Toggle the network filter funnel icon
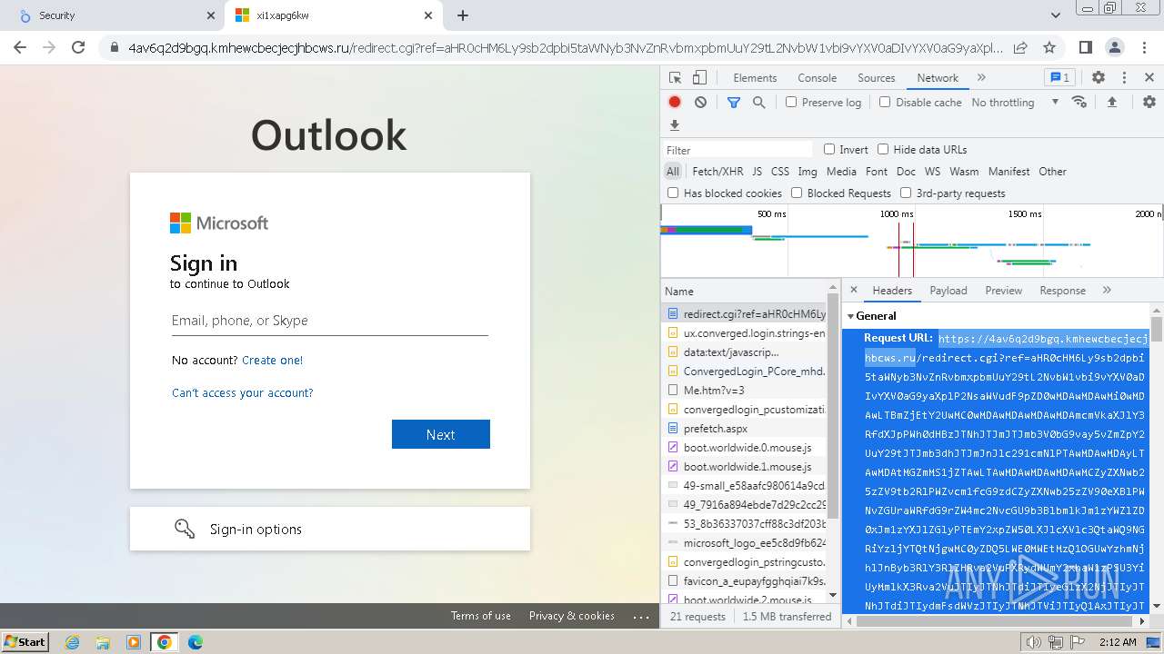The image size is (1164, 654). (734, 103)
